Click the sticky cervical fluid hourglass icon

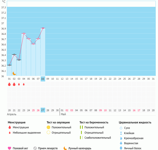click(x=121, y=133)
